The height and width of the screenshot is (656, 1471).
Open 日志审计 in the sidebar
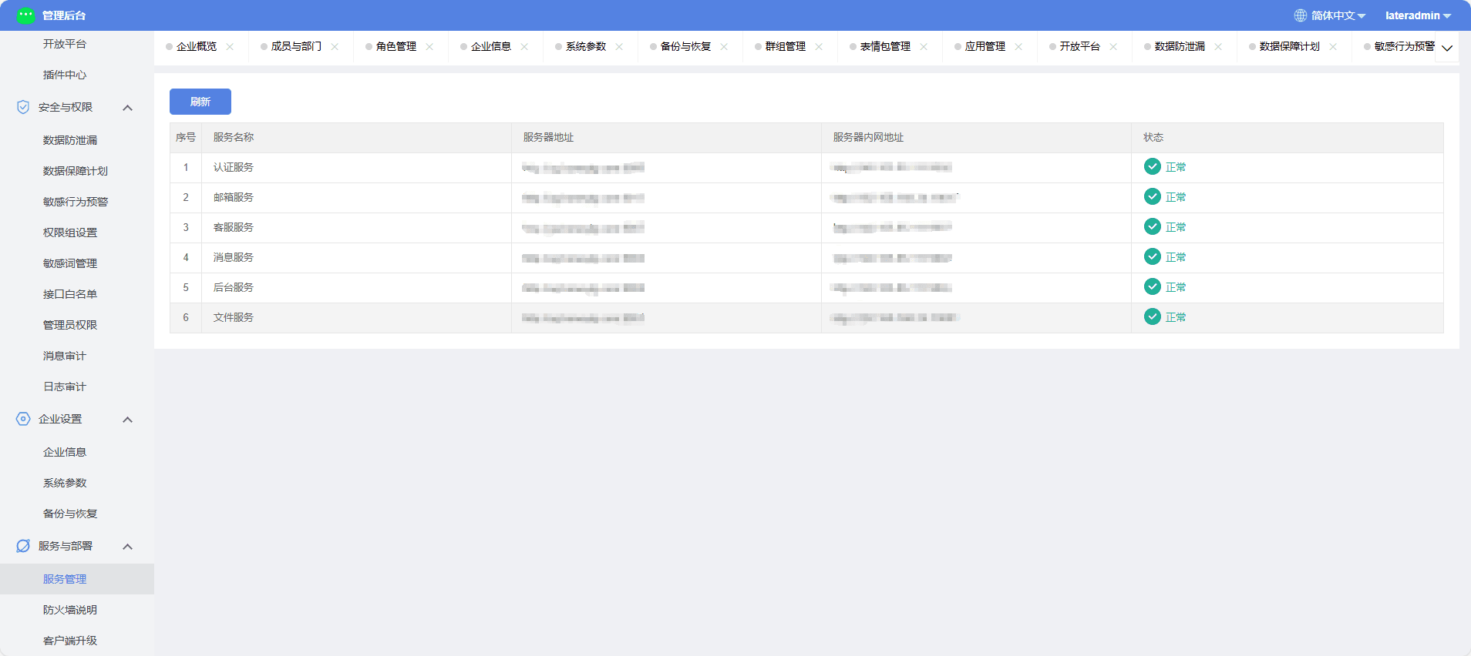65,387
